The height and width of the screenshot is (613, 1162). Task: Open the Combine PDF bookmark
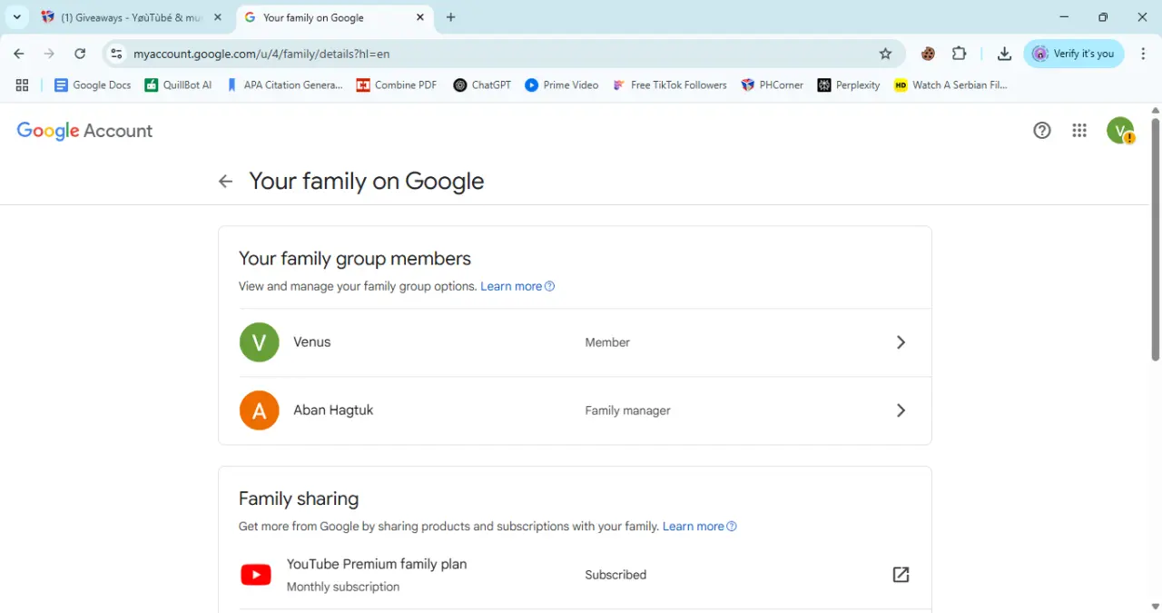(397, 84)
